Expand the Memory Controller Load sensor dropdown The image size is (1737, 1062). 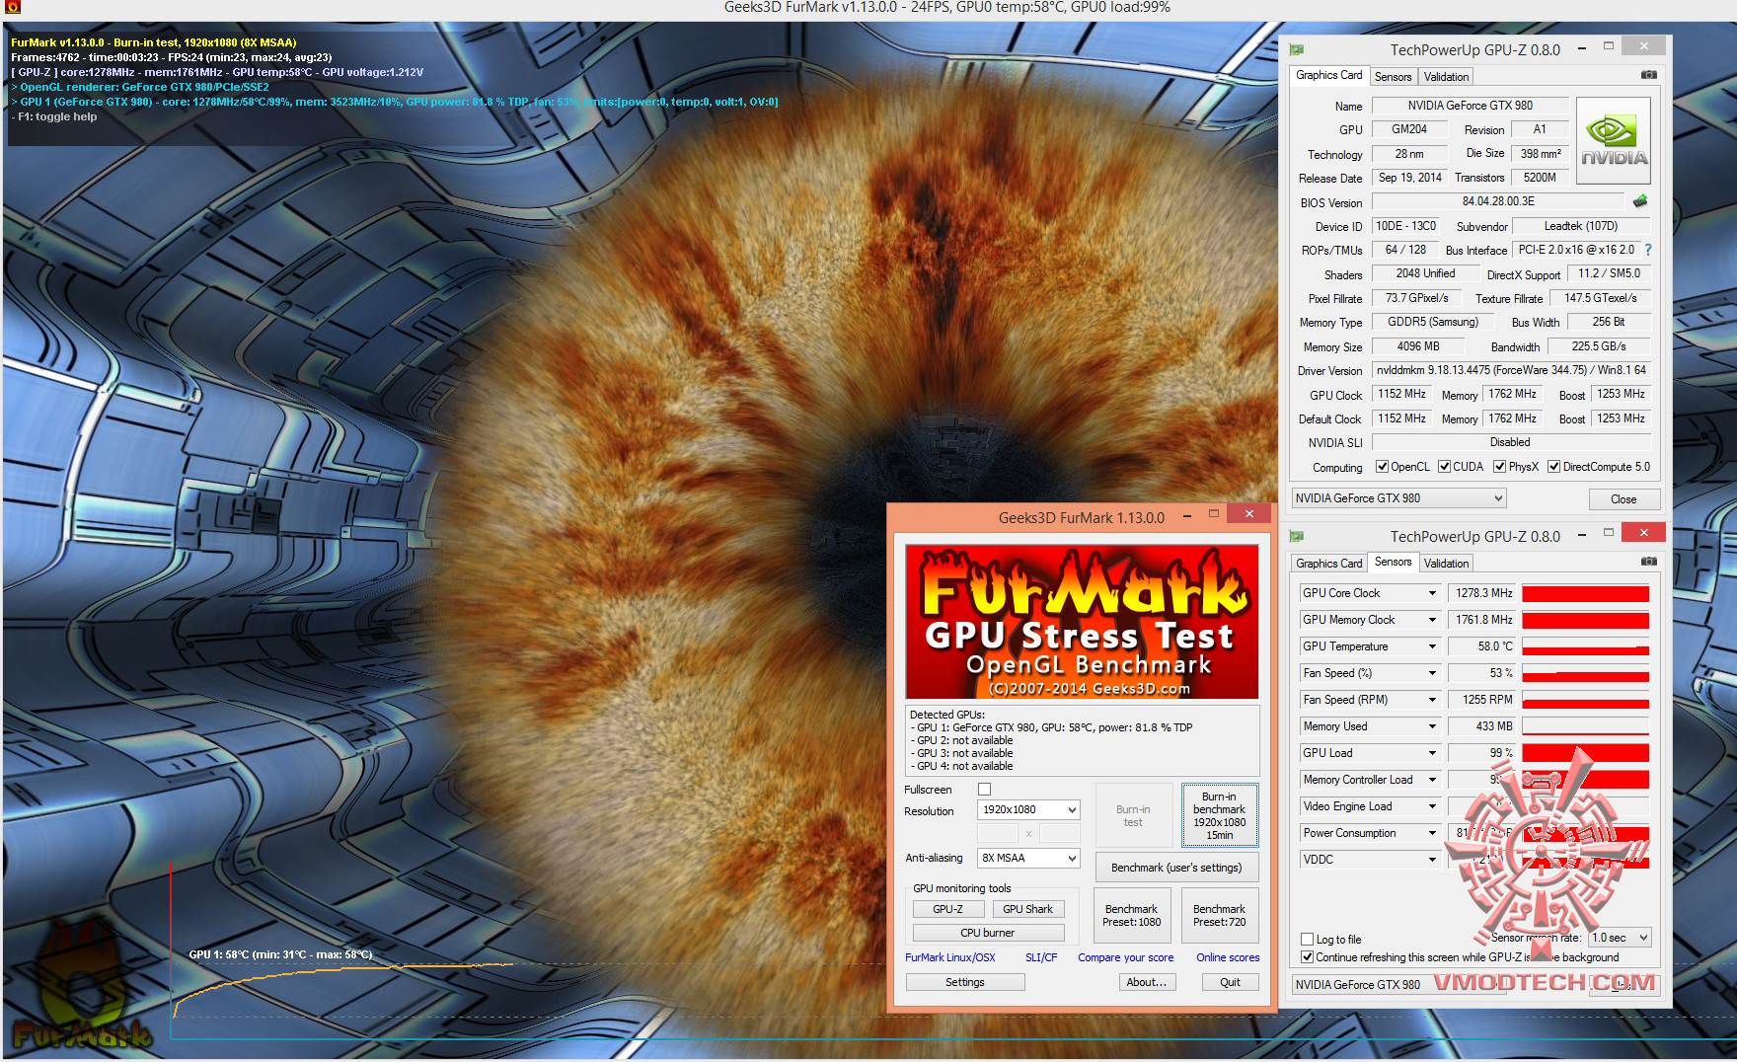click(1432, 780)
